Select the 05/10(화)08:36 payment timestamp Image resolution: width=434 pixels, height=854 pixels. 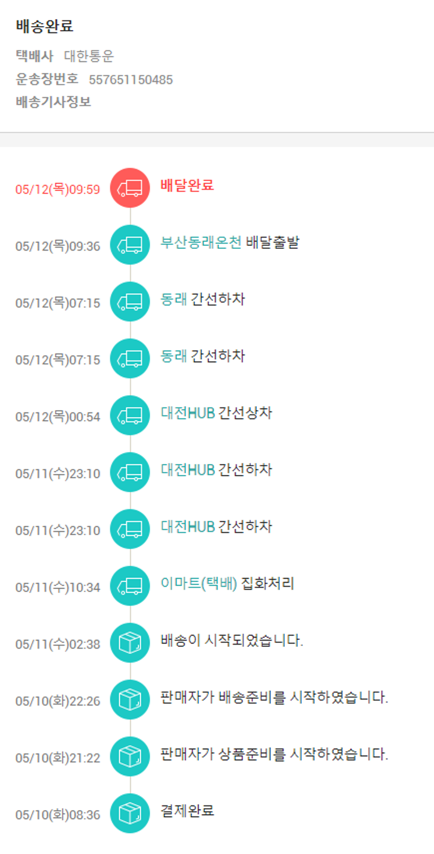pos(58,815)
